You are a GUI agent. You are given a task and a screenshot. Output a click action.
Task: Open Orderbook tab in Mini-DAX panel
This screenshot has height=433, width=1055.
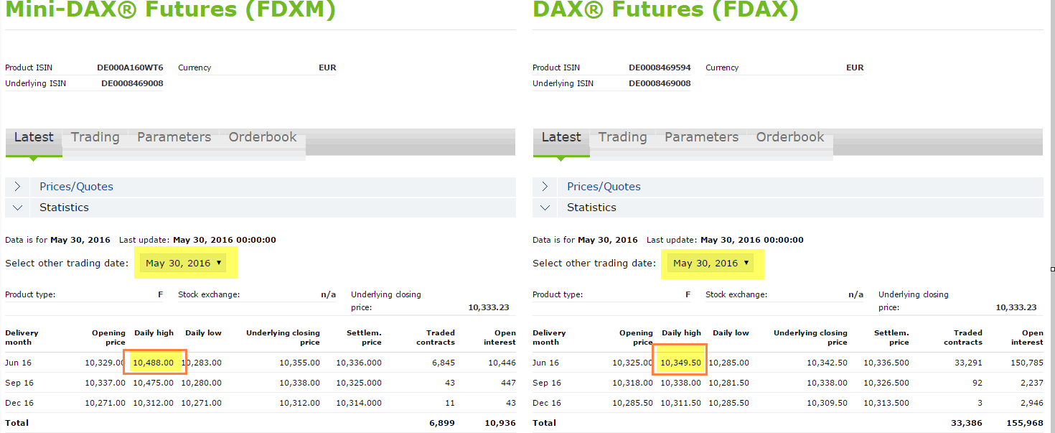(x=262, y=137)
